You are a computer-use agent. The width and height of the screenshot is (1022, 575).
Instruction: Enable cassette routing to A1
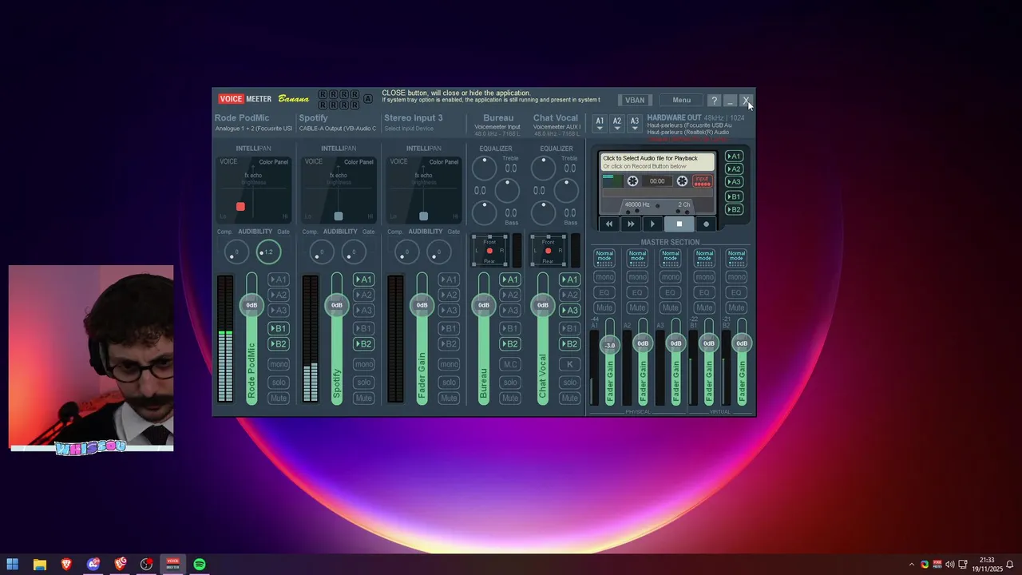click(x=734, y=157)
